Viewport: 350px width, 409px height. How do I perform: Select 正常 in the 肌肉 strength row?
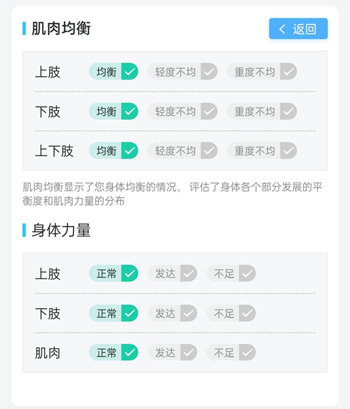[x=114, y=352]
